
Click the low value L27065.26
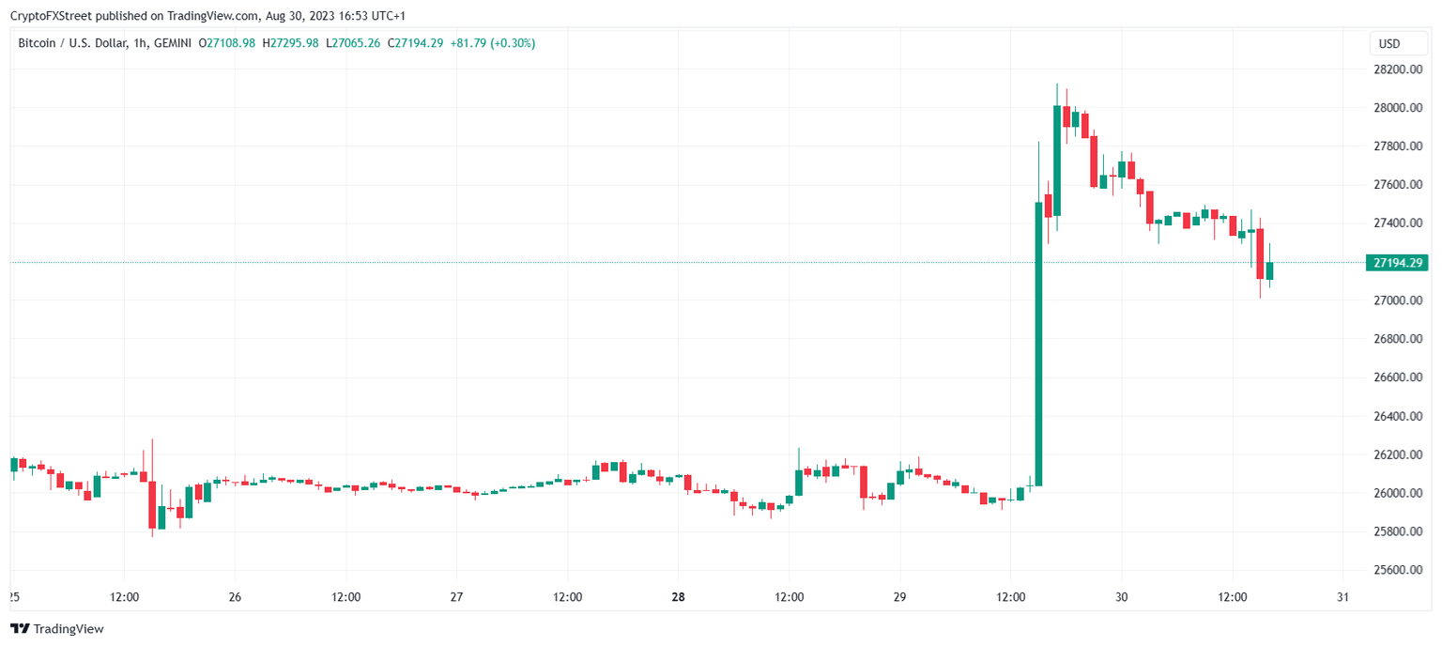tap(353, 43)
